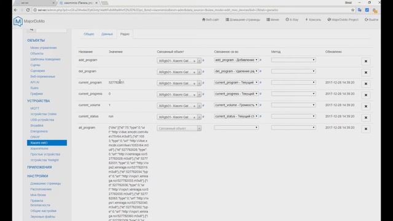Open method dropdown for all_program row
Viewport: 393px width, 221px height.
click(294, 128)
